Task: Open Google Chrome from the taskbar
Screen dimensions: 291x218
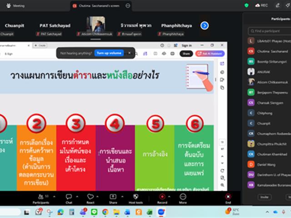Action: click(x=105, y=212)
